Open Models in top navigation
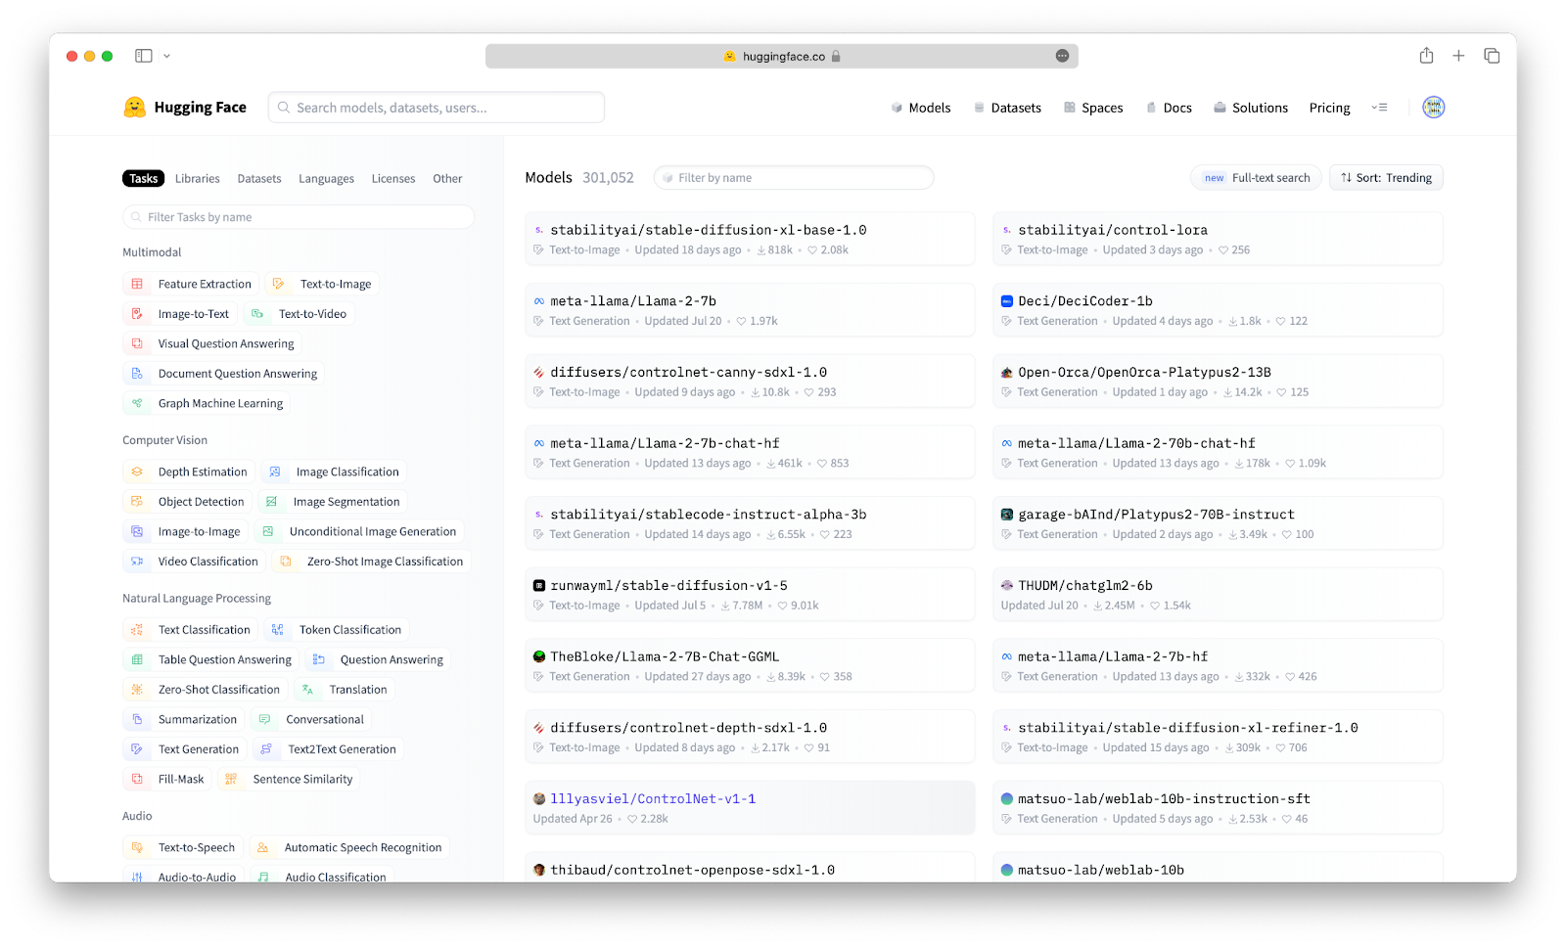The width and height of the screenshot is (1566, 947). [921, 108]
